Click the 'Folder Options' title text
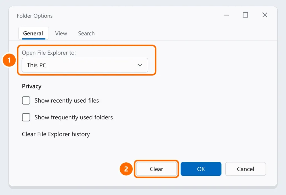 point(35,16)
